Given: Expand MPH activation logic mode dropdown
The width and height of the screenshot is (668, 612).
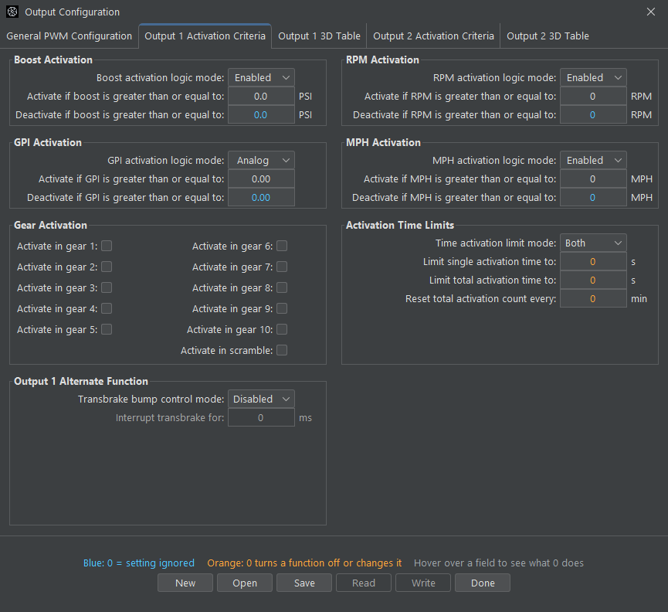Looking at the screenshot, I should pos(593,160).
